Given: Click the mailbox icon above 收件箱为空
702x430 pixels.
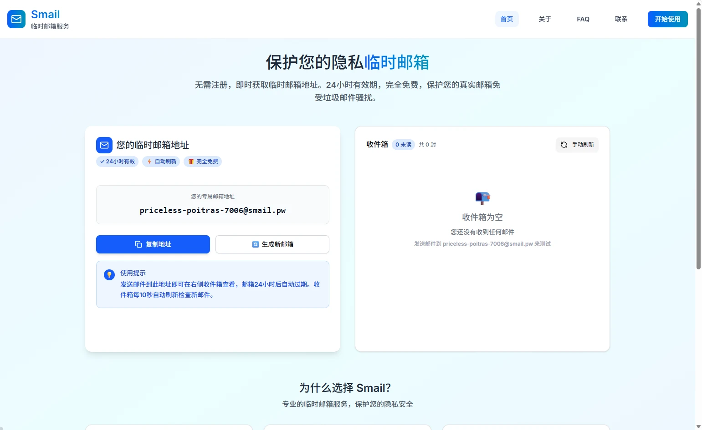Looking at the screenshot, I should [x=482, y=198].
